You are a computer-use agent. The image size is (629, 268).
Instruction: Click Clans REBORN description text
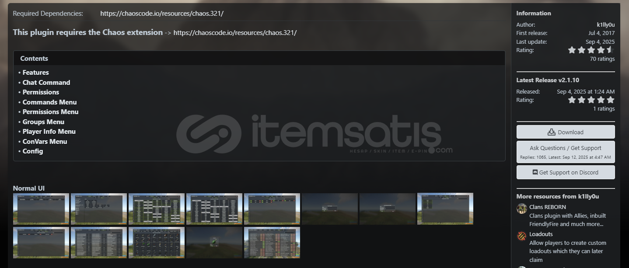(567, 220)
